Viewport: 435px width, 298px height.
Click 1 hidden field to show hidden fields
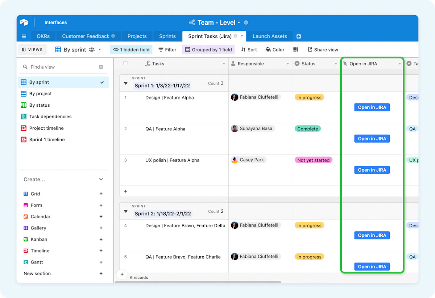pyautogui.click(x=131, y=49)
